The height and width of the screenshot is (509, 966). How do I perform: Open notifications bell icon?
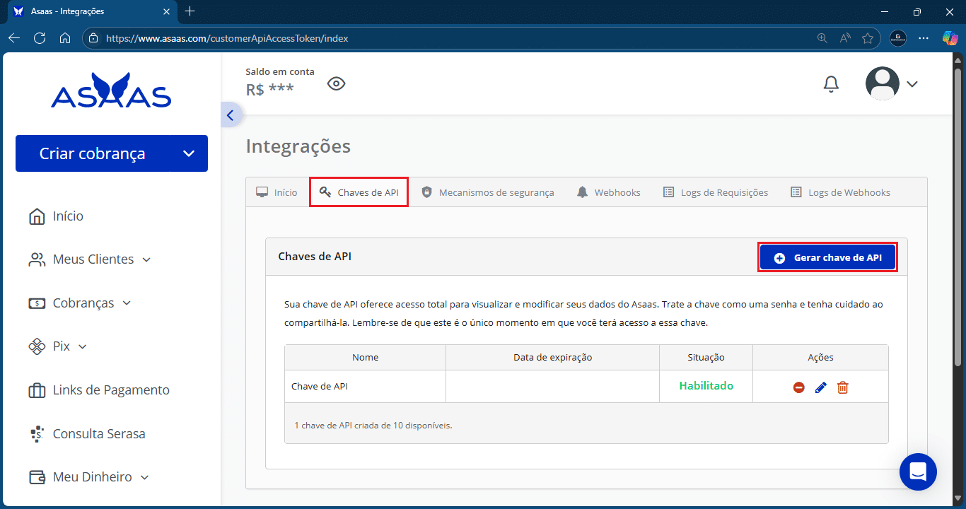click(x=831, y=84)
